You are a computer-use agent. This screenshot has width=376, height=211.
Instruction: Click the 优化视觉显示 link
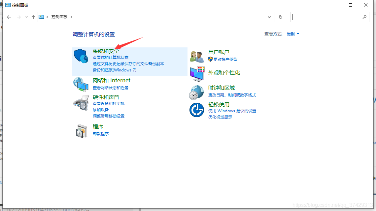[220, 117]
